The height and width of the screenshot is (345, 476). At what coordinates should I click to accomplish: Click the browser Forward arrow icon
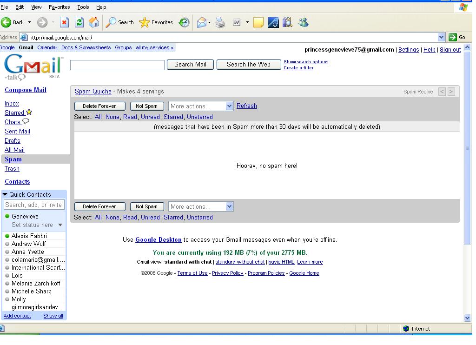click(42, 22)
